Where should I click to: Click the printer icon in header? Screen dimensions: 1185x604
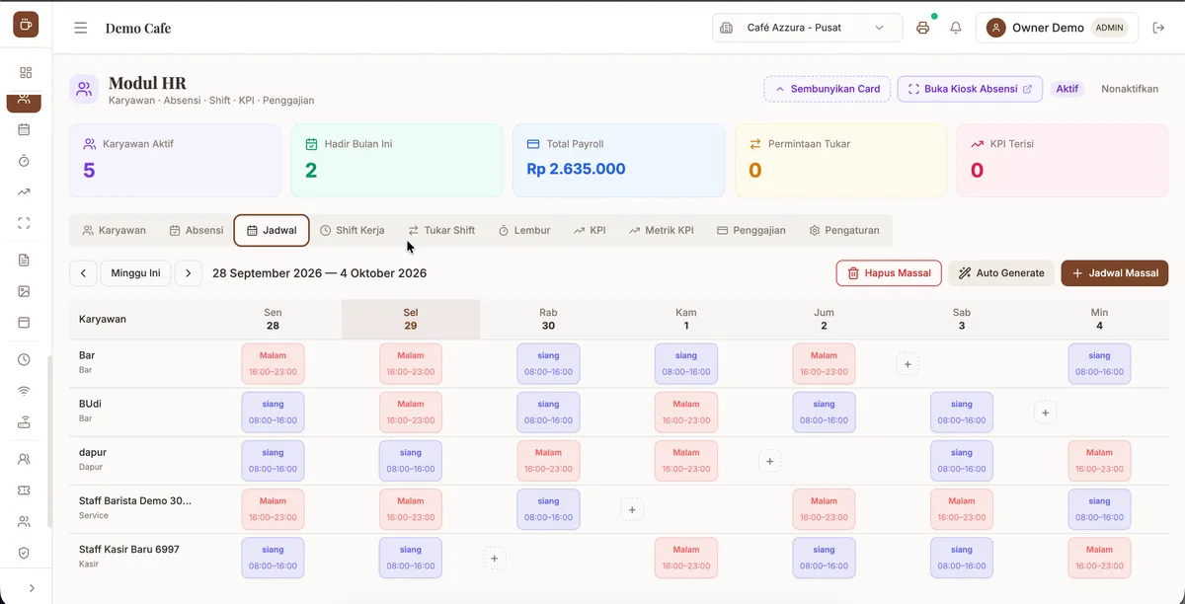coord(922,28)
